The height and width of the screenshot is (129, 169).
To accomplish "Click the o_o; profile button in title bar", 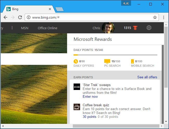I will click(x=126, y=3).
